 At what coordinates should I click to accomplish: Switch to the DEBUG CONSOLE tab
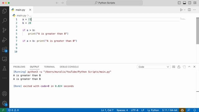coord(69,67)
